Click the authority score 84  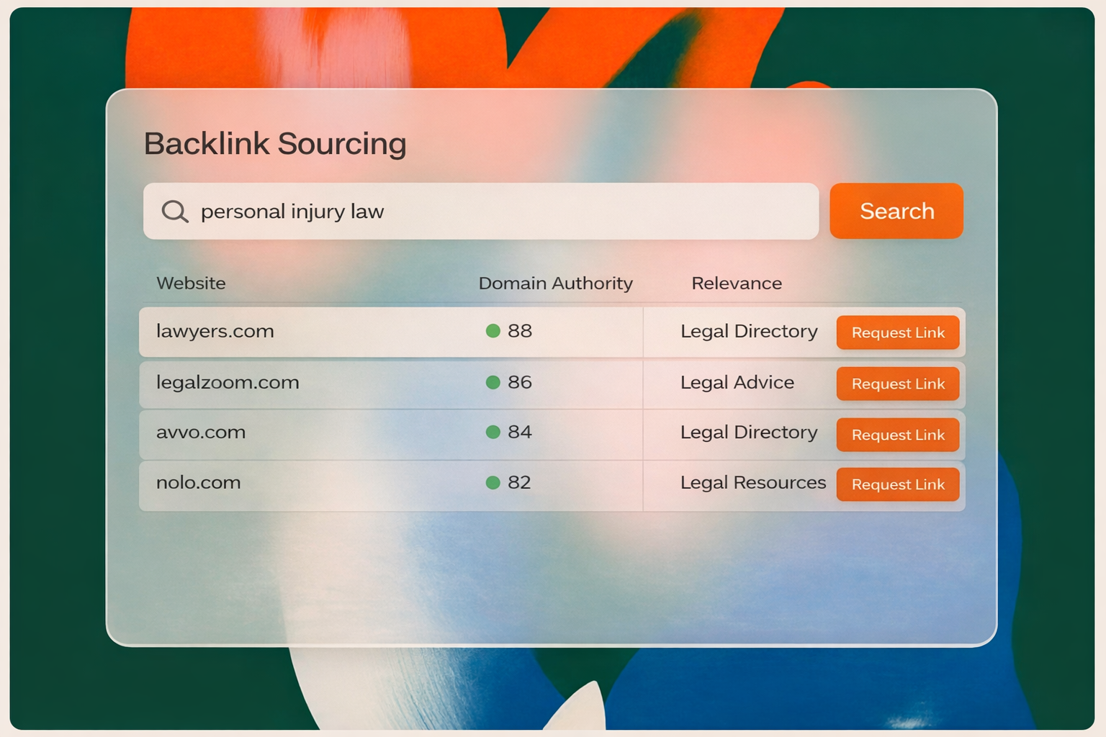coord(520,432)
